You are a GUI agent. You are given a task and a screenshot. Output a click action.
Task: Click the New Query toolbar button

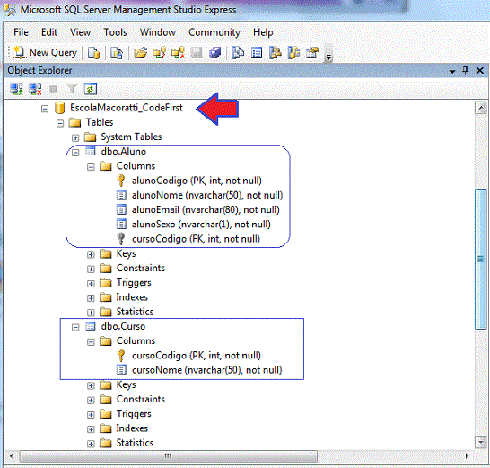(x=45, y=53)
